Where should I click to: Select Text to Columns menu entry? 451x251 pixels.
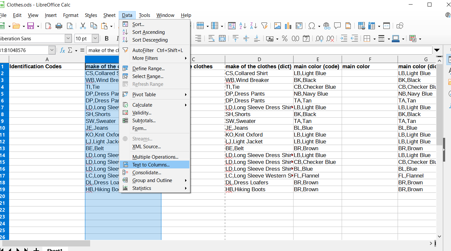155,165
